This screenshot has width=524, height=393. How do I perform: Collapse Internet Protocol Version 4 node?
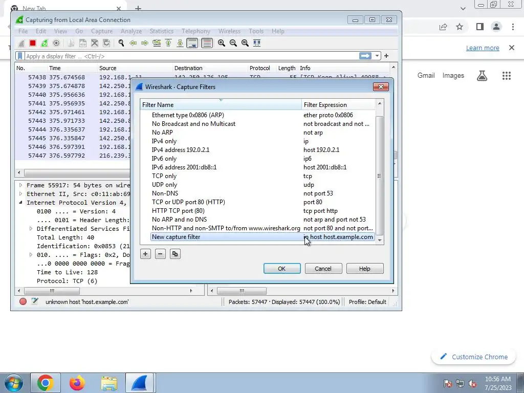click(x=20, y=203)
